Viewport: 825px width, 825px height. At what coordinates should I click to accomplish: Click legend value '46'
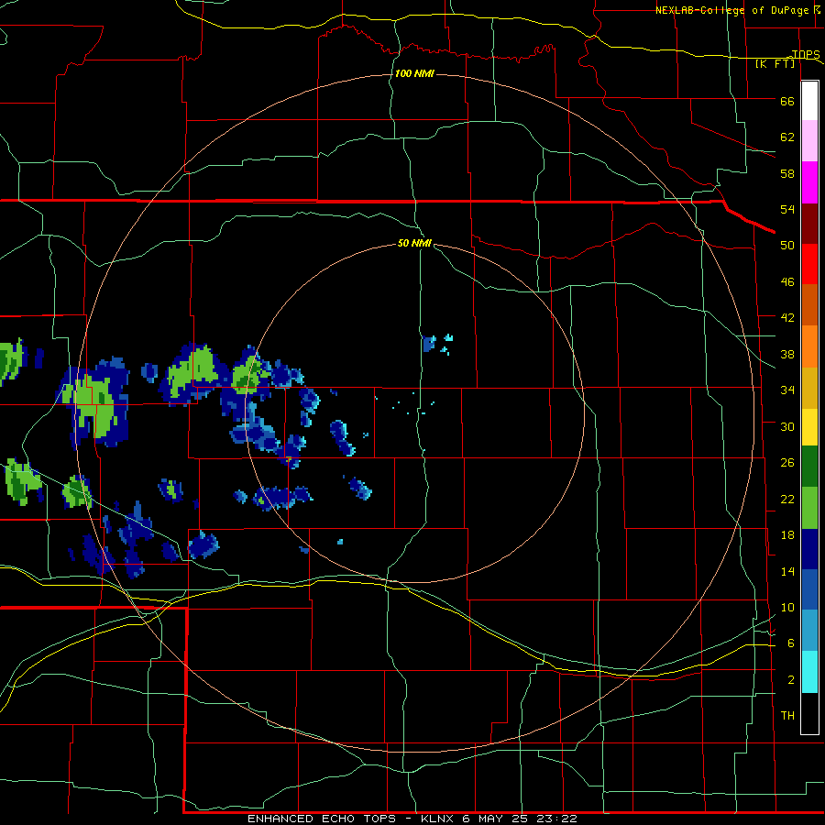click(x=787, y=282)
